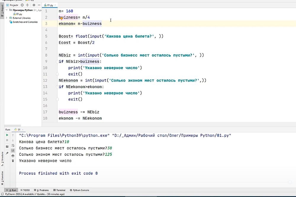Rerun the 01 script with green arrow
The width and height of the screenshot is (296, 197).
point(7,135)
